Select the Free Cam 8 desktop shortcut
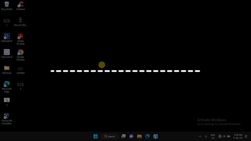This screenshot has height=141, width=251. [7, 54]
